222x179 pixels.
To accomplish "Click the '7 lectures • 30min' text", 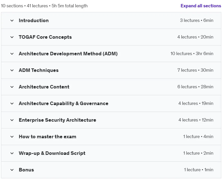I will tap(195, 70).
